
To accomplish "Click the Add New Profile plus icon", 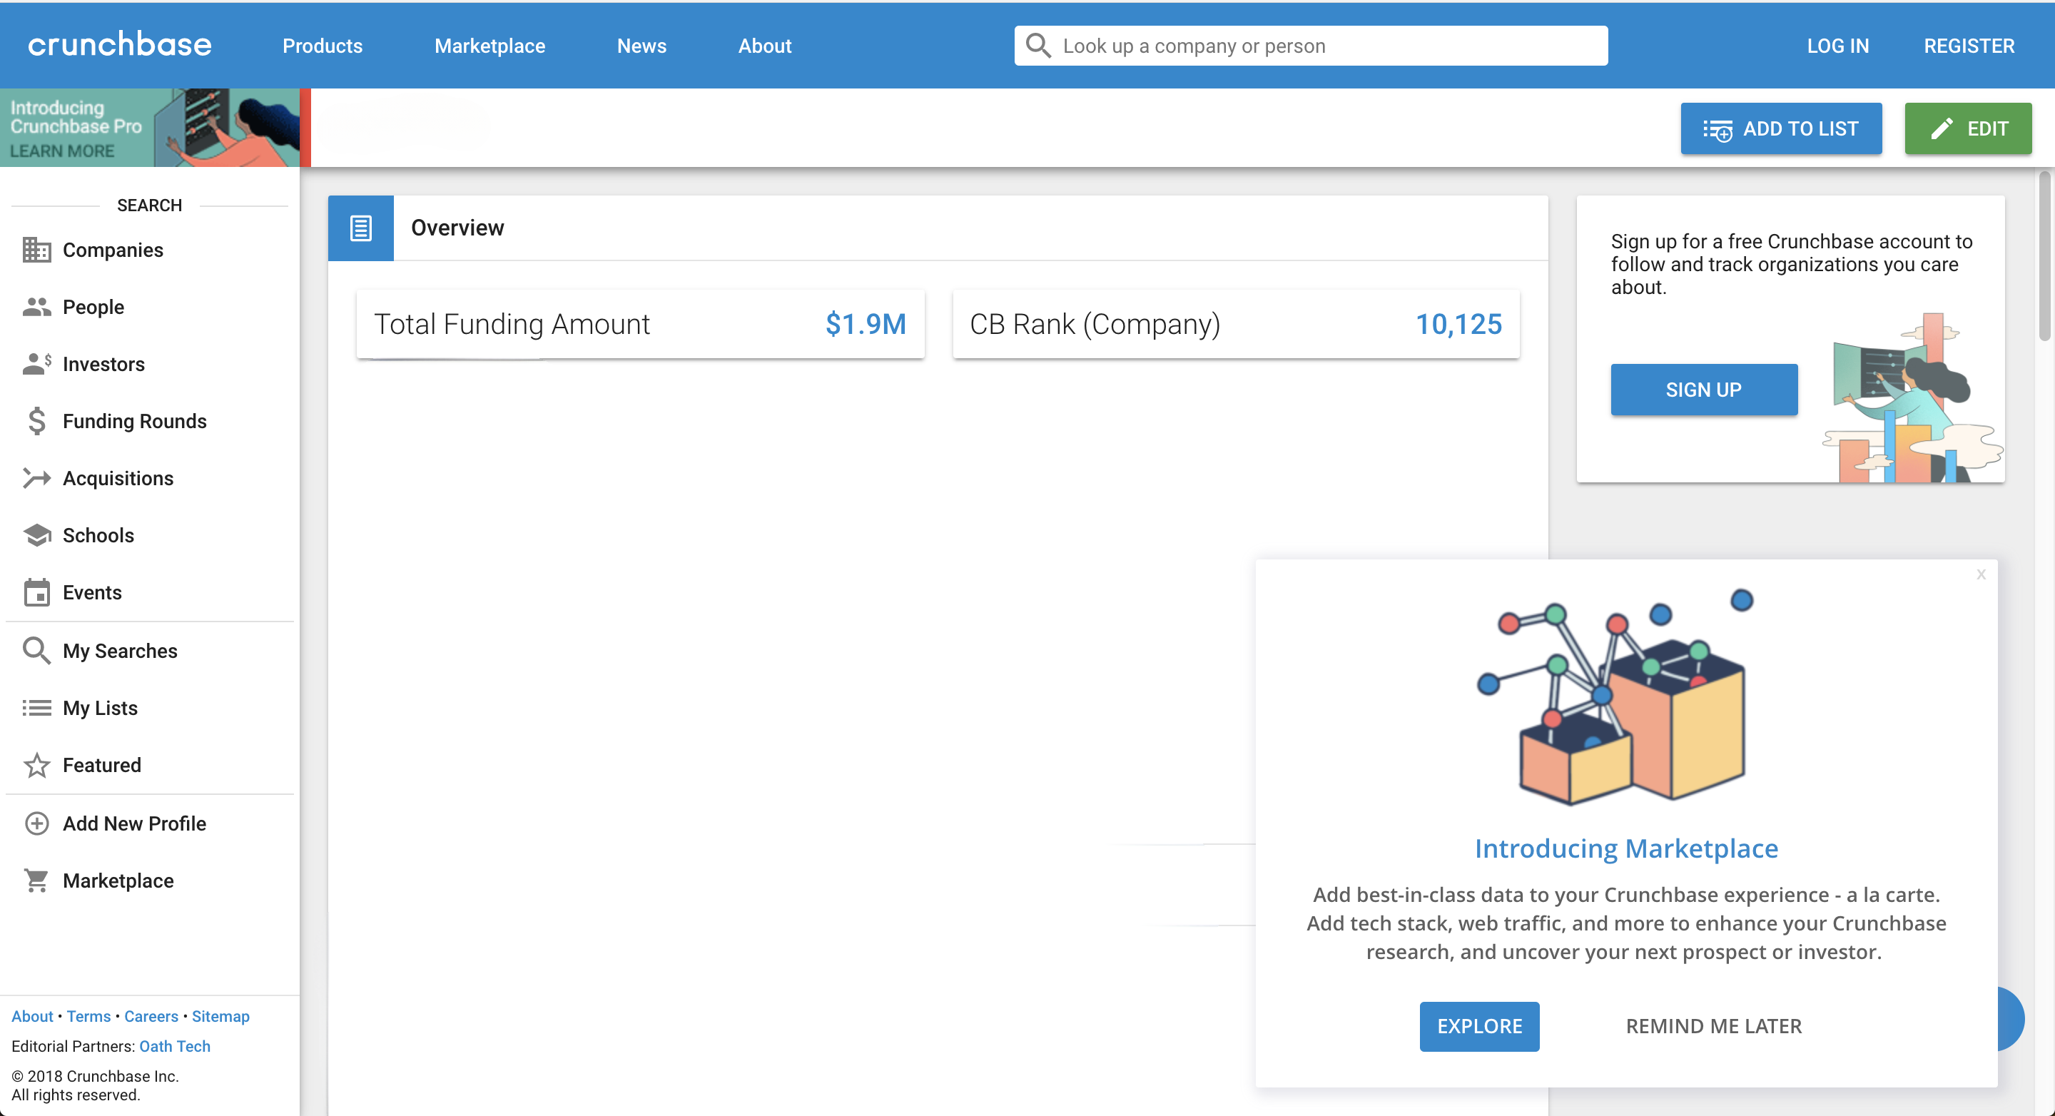I will coord(36,823).
